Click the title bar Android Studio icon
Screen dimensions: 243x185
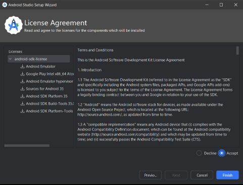(x=5, y=5)
